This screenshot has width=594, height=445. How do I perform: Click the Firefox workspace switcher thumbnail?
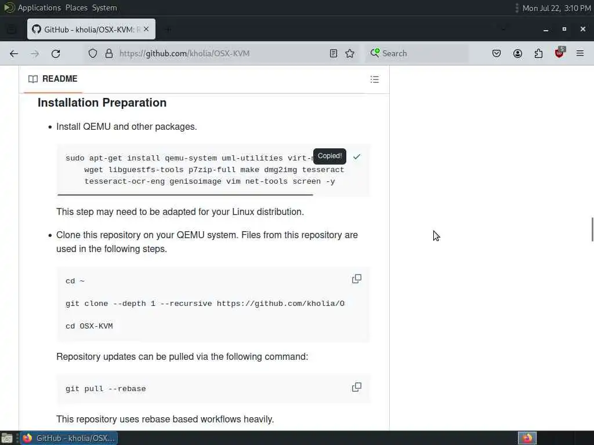pos(527,438)
